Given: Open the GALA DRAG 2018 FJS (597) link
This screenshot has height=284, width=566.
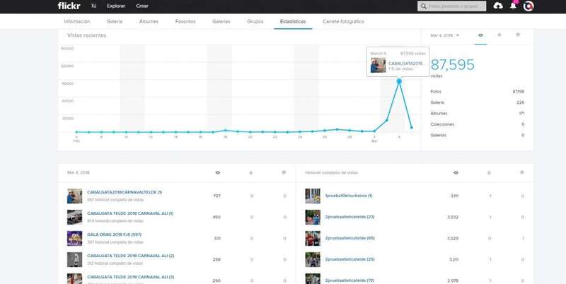Looking at the screenshot, I should [x=114, y=235].
